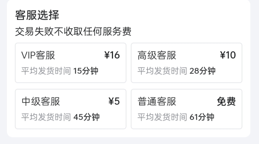Select the 中级客服 option card
259x144 pixels.
(71, 109)
